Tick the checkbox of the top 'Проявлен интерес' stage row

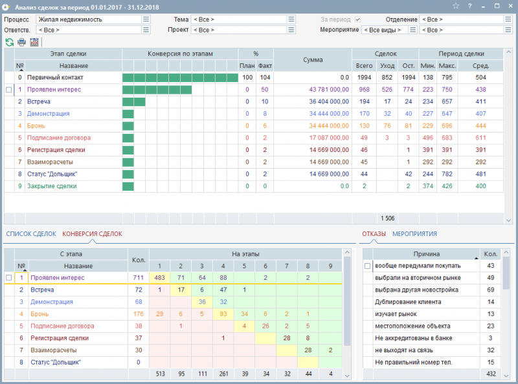(8, 90)
